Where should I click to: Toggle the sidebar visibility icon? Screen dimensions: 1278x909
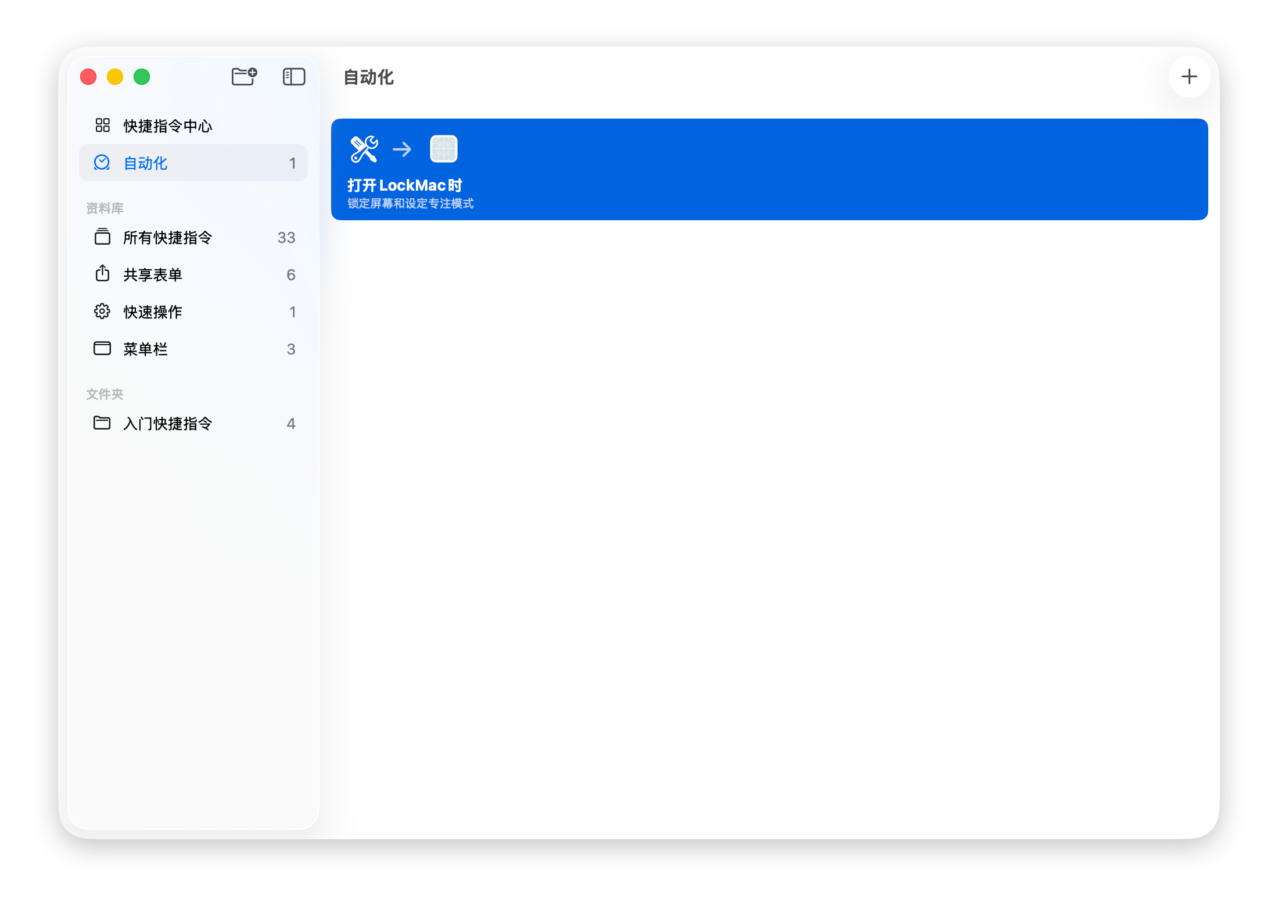pyautogui.click(x=294, y=76)
